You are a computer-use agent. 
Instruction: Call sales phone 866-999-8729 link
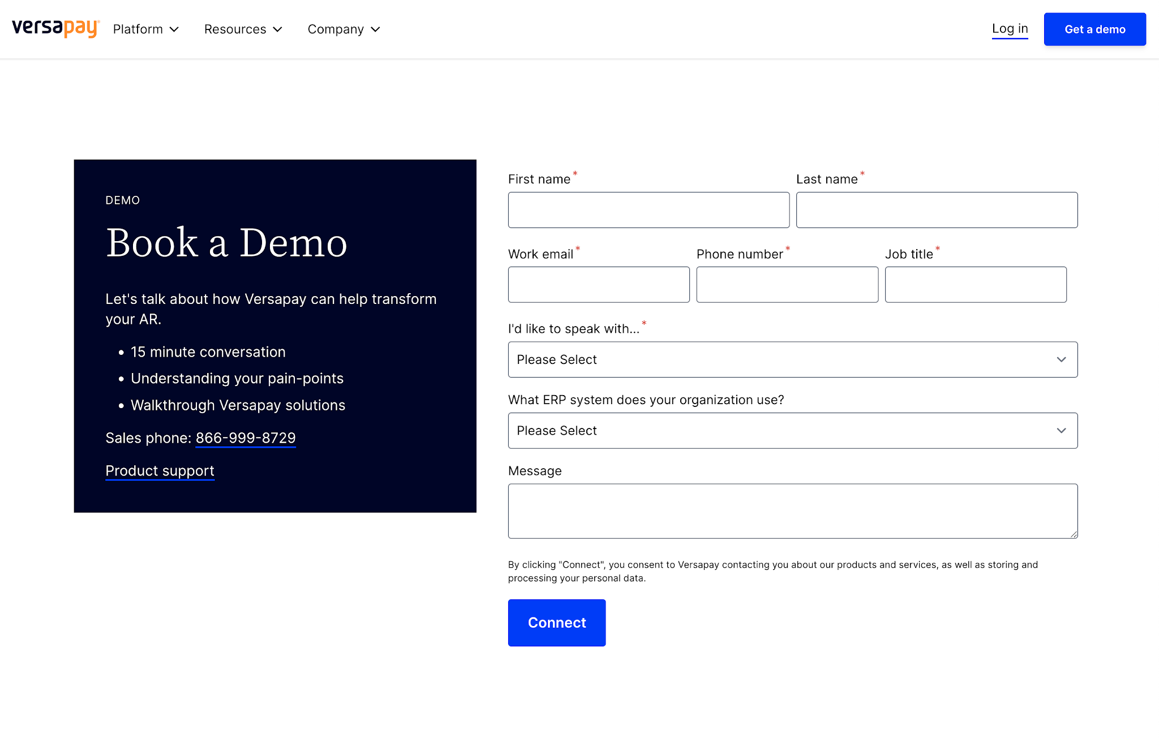click(x=246, y=438)
